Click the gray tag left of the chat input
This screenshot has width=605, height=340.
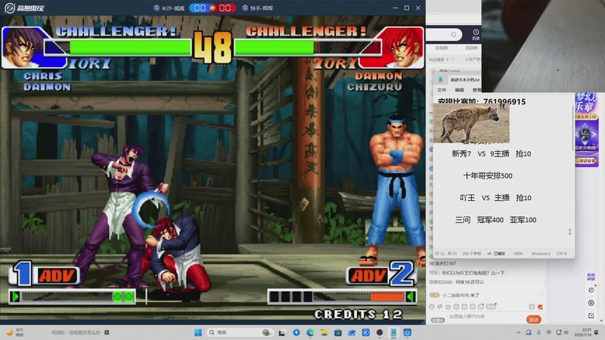click(438, 320)
